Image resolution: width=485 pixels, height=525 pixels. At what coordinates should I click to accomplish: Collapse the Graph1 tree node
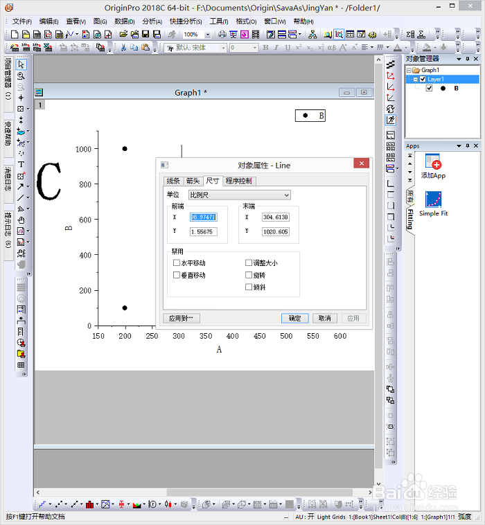point(409,71)
